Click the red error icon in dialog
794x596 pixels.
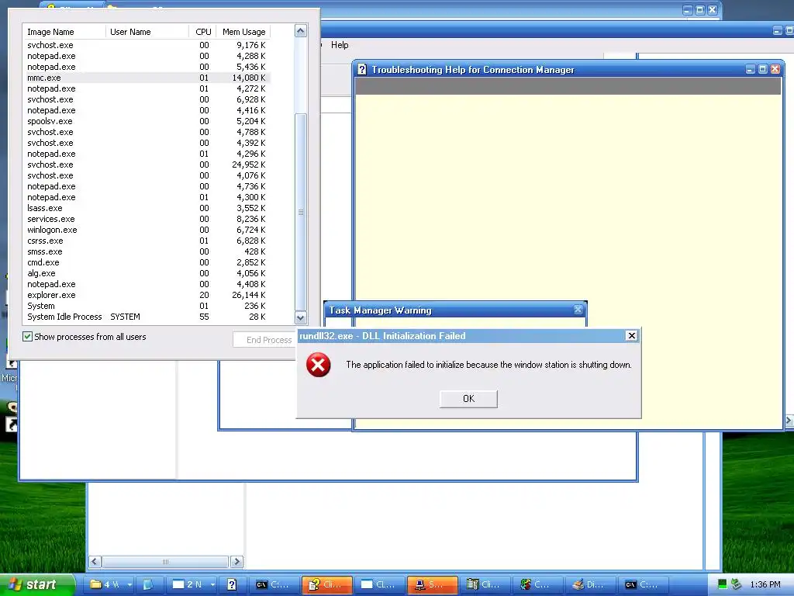point(319,365)
